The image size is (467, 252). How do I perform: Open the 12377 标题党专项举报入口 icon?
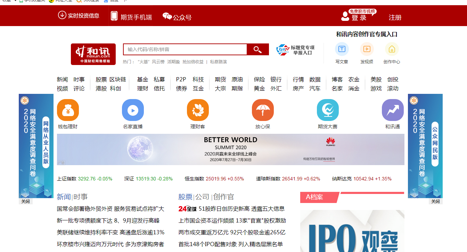click(x=282, y=50)
